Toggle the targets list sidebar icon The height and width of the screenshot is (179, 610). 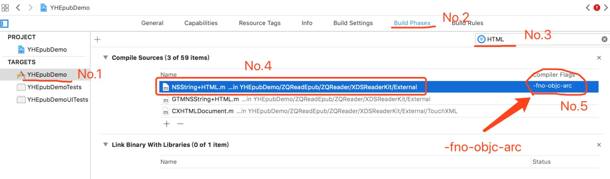pos(4,23)
